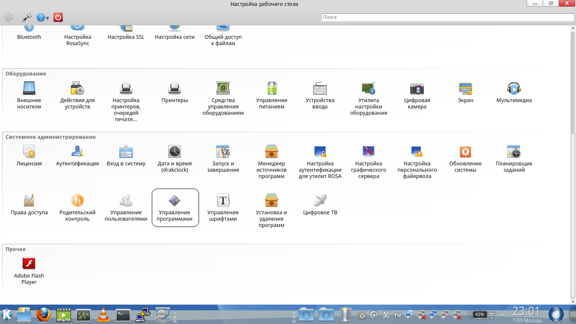This screenshot has height=324, width=576.
Task: Click the battery 43% indicator
Action: [479, 315]
